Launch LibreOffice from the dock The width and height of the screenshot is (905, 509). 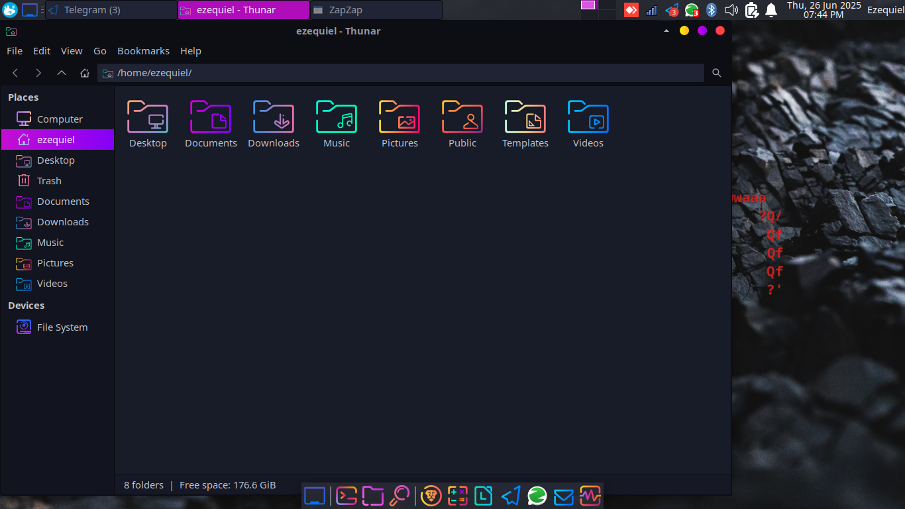click(x=484, y=496)
